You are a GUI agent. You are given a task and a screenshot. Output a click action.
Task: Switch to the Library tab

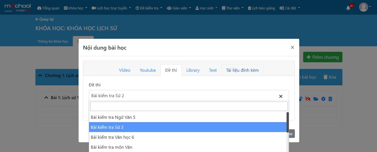click(193, 70)
